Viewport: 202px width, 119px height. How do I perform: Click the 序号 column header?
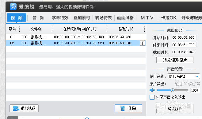point(12,29)
